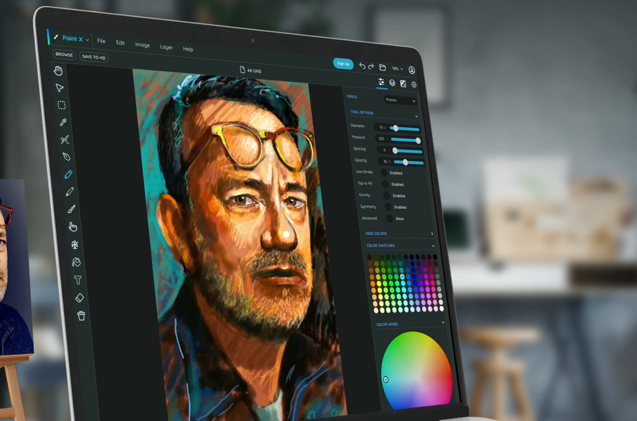Screen dimensions: 637x421
Task: Click the Save to HD button
Action: click(x=94, y=57)
